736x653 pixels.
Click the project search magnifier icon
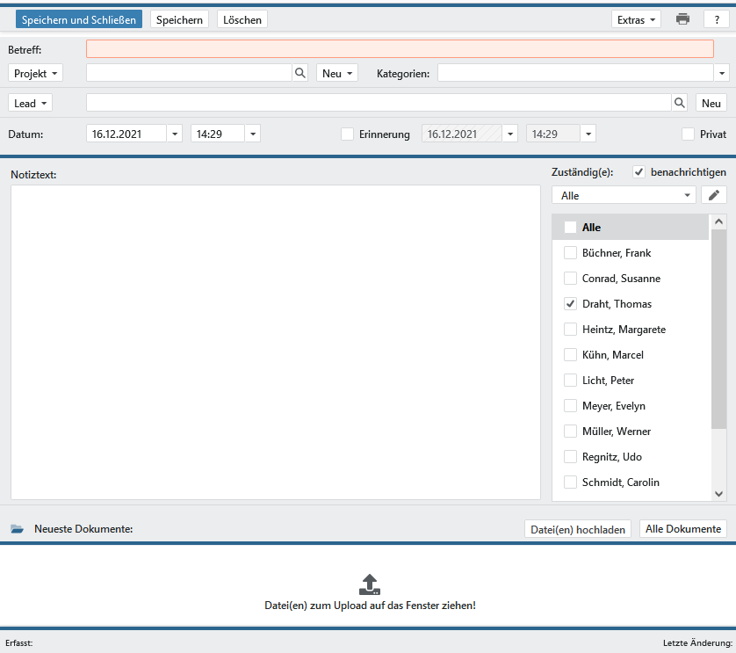coord(300,74)
